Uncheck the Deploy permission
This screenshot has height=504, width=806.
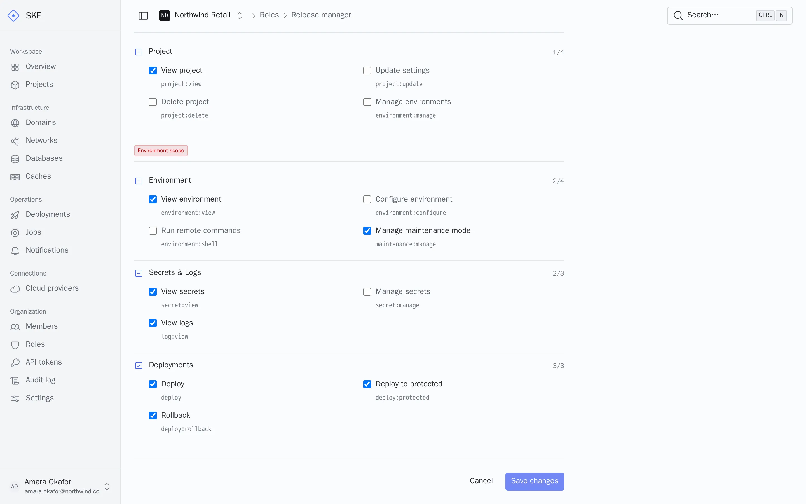153,384
